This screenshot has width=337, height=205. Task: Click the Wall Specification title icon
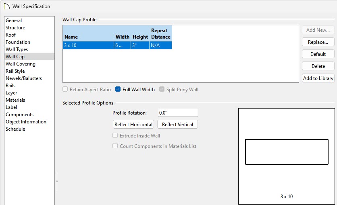point(7,6)
